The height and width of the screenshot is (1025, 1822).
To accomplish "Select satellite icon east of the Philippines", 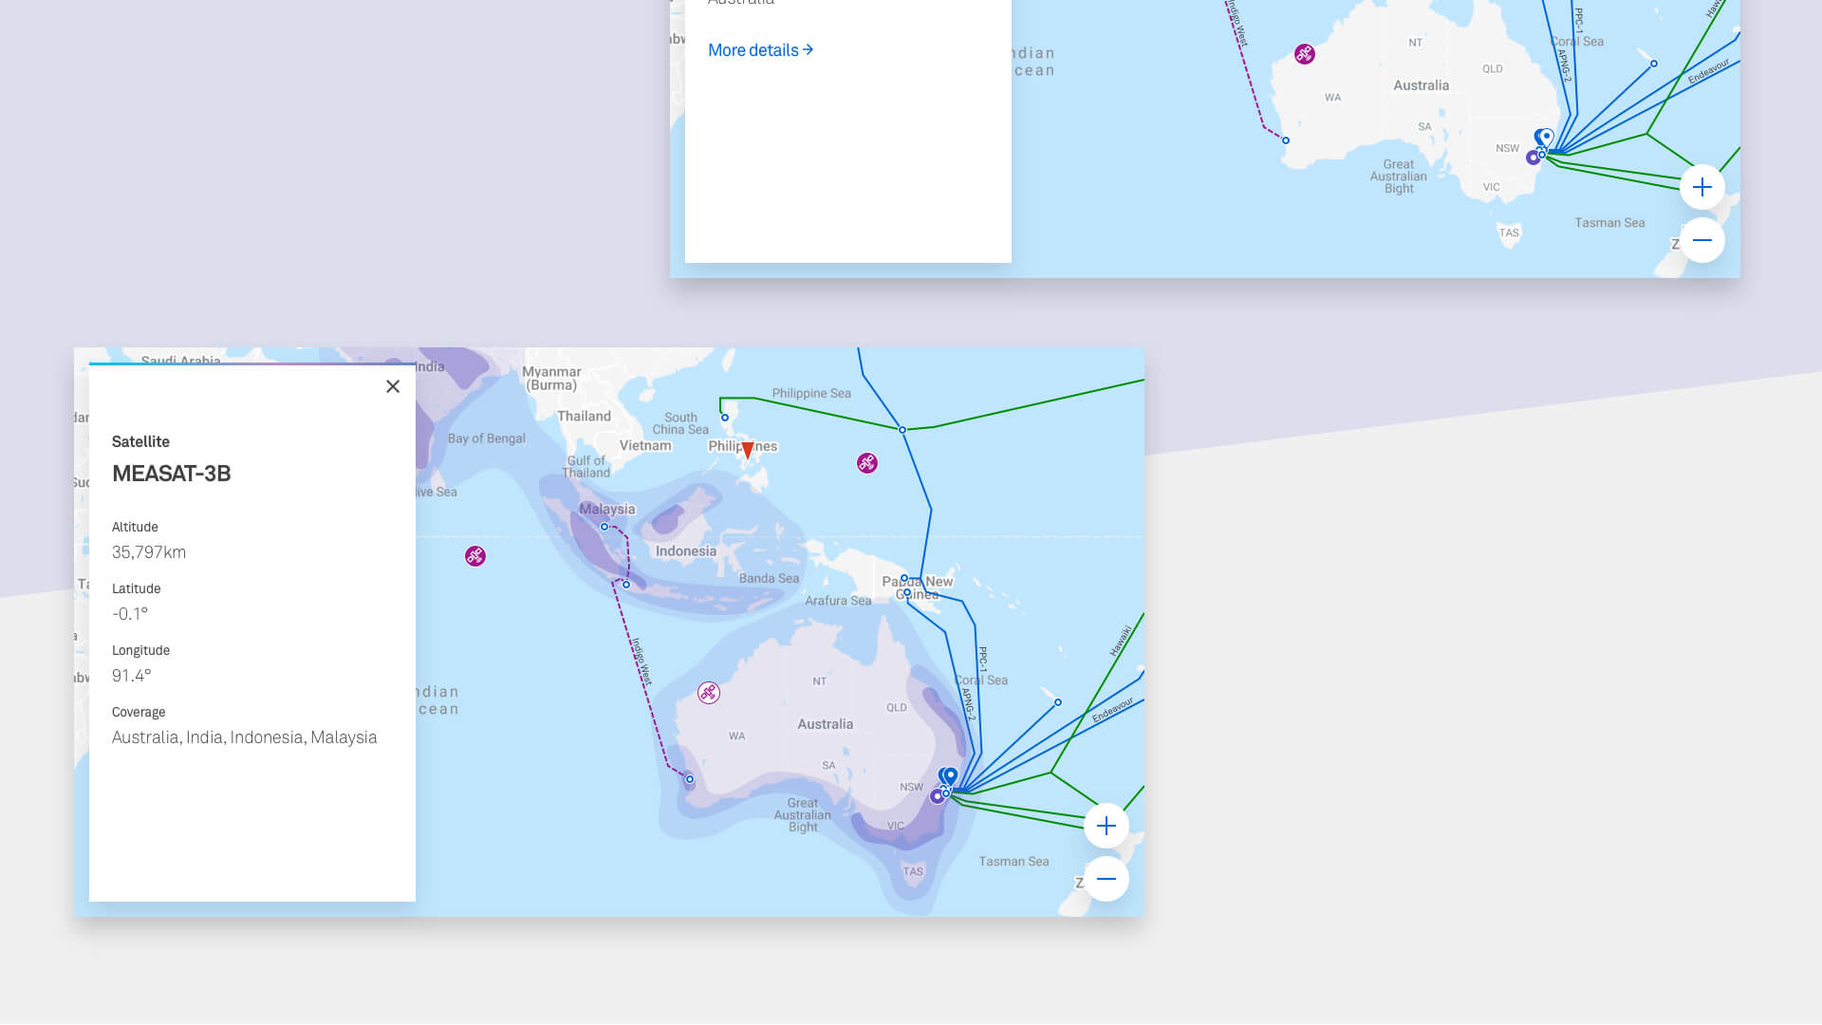I will click(867, 463).
